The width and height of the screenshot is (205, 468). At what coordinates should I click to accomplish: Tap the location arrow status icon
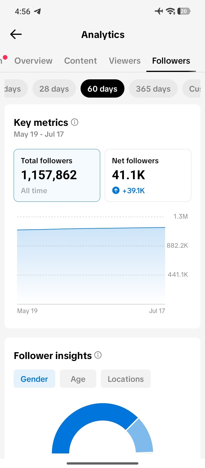(x=37, y=11)
